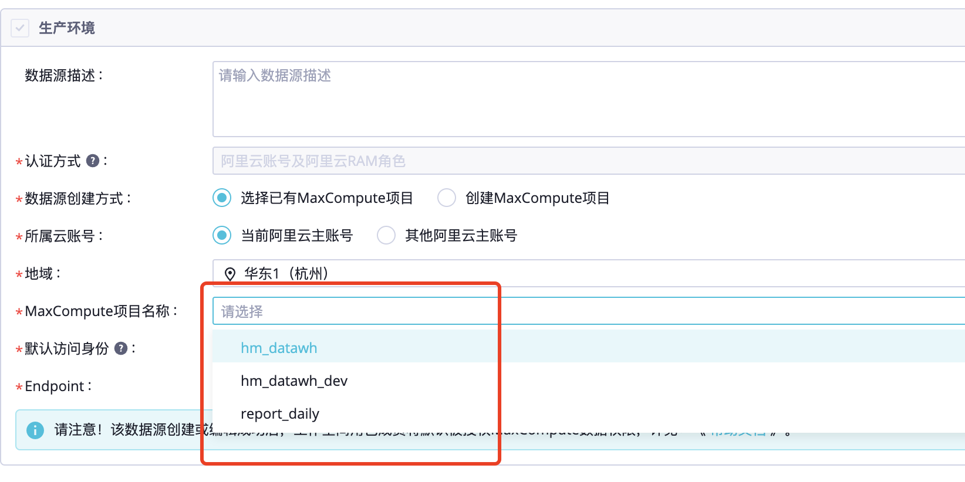965x482 pixels.
Task: Click the 生产环境 section title
Action: coord(67,28)
